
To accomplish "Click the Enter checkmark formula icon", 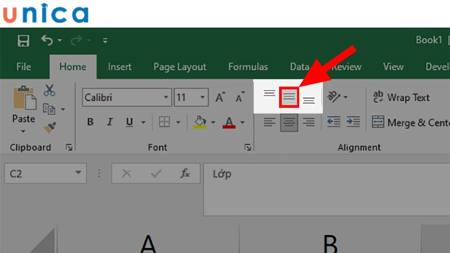I will click(156, 174).
